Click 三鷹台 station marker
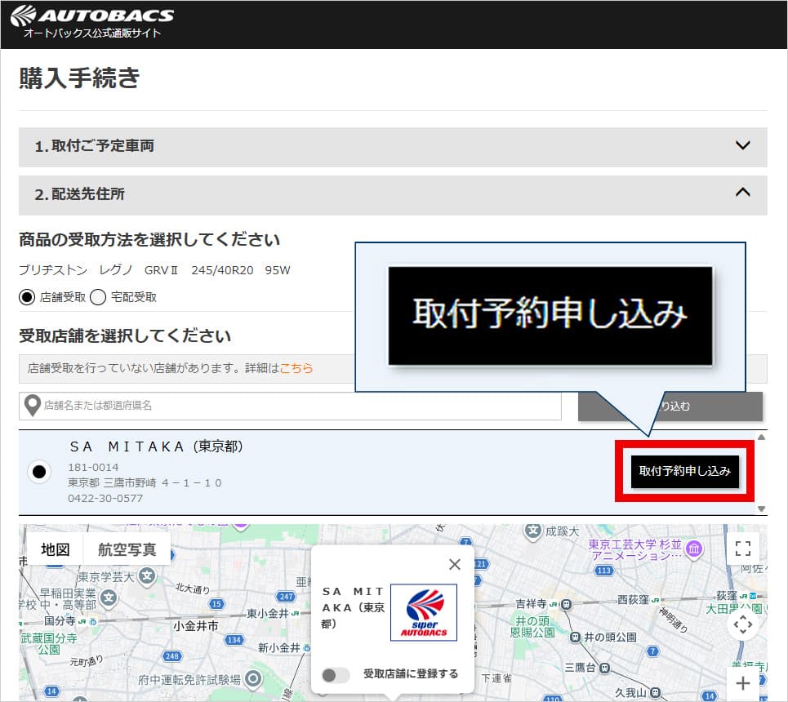The width and height of the screenshot is (788, 702). [605, 669]
